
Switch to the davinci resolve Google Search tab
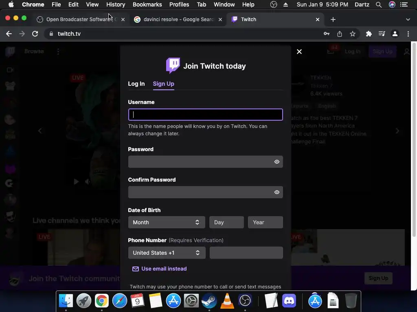(178, 19)
